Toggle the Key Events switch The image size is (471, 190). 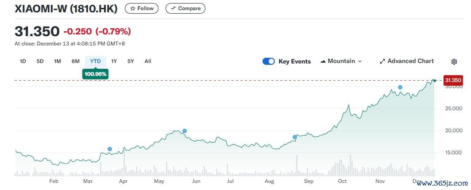pos(269,61)
